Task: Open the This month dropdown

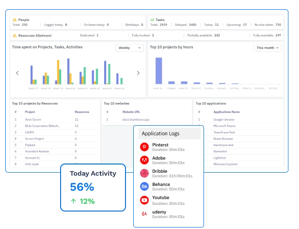Action: click(268, 48)
